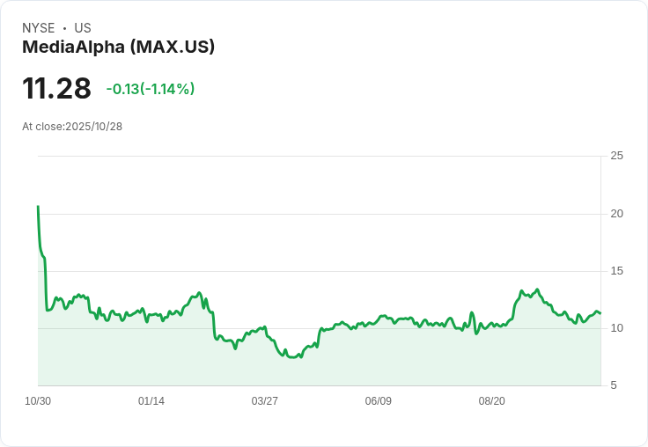
Task: Click the NYSE exchange label
Action: pos(39,28)
